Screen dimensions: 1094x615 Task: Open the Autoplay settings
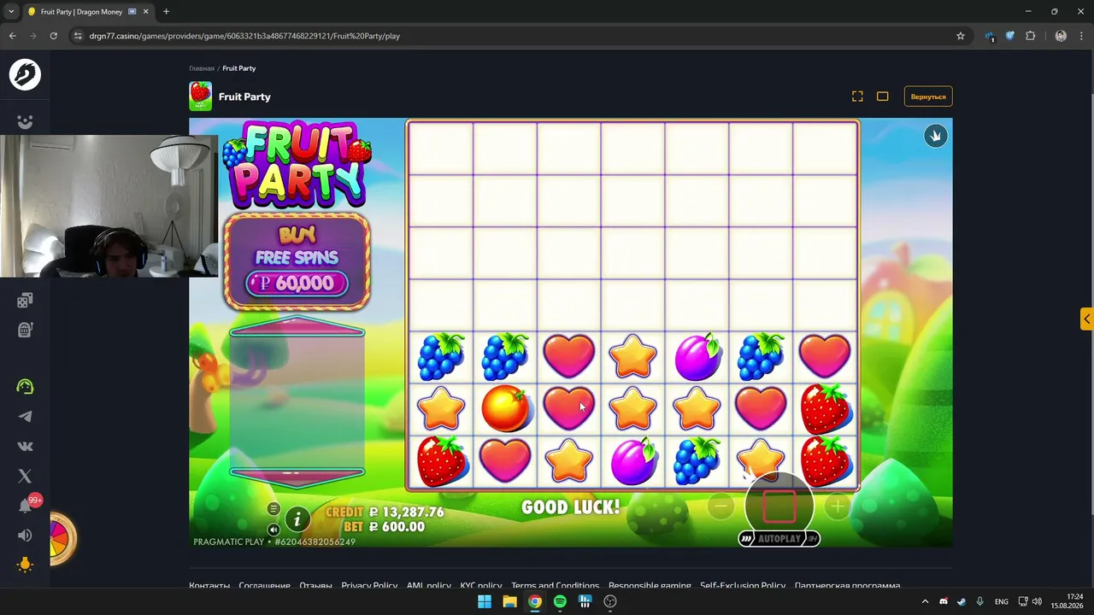pos(779,539)
